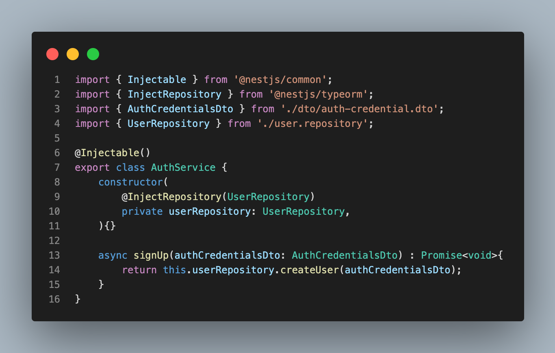The width and height of the screenshot is (555, 353).
Task: Click @InjectRepository decorator on line 9
Action: click(x=171, y=197)
